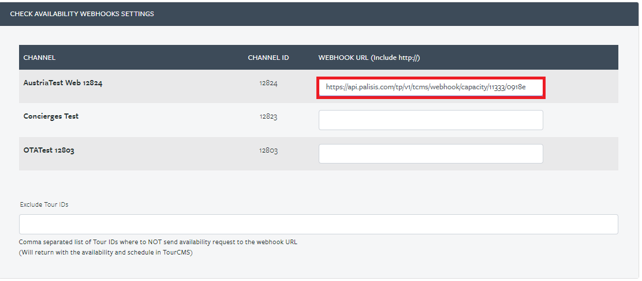The height and width of the screenshot is (281, 642).
Task: Focus the Concierges Test webhook URL field
Action: tap(431, 120)
